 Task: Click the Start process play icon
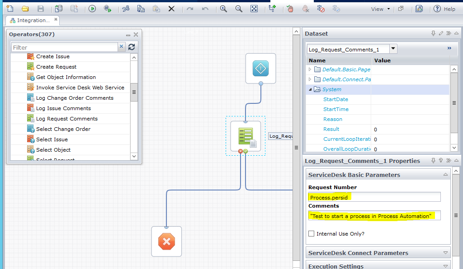(x=92, y=9)
